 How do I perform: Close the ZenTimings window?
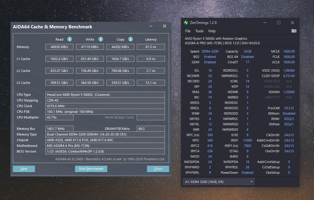tap(292, 23)
